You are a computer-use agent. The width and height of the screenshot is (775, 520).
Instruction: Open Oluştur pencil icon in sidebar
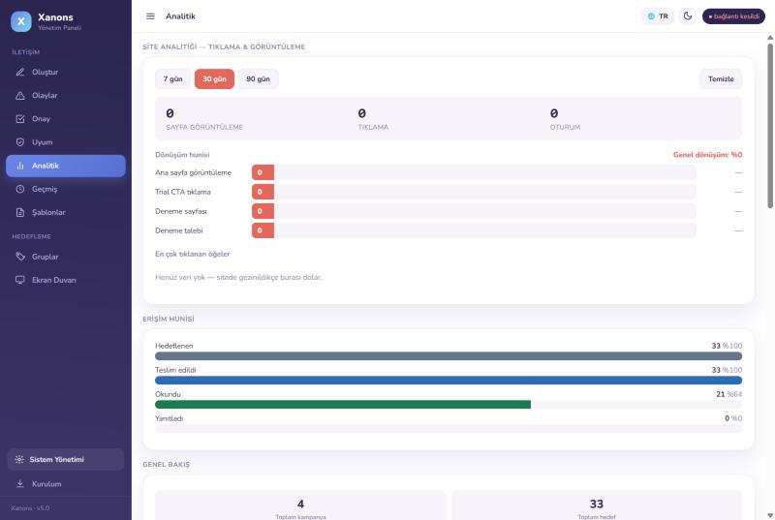tap(19, 72)
